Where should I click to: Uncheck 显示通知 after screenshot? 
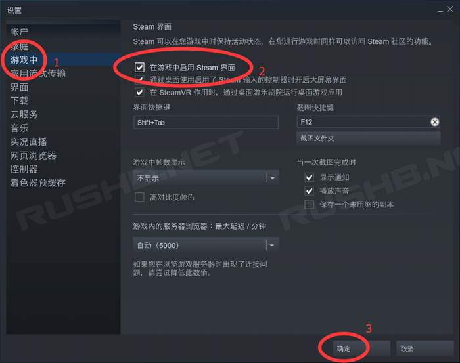pyautogui.click(x=310, y=177)
